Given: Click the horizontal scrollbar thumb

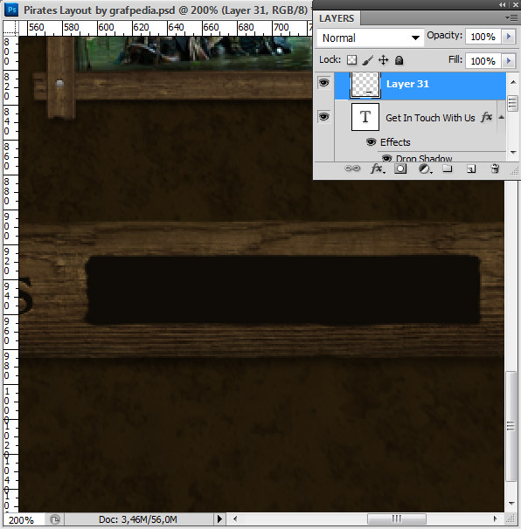Looking at the screenshot, I should point(397,519).
